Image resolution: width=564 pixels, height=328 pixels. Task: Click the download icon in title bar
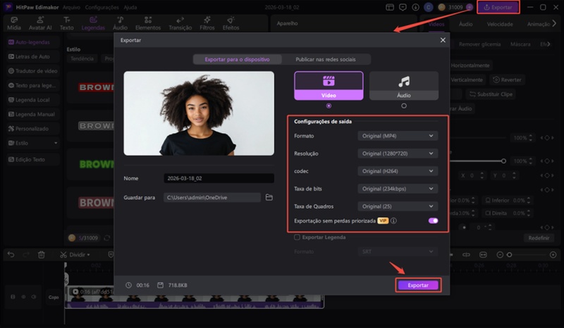(415, 7)
